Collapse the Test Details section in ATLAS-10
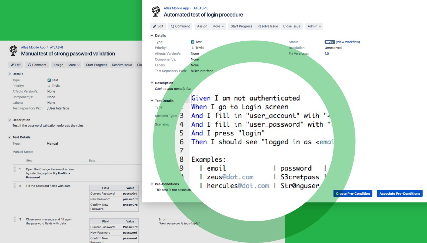 click(152, 101)
